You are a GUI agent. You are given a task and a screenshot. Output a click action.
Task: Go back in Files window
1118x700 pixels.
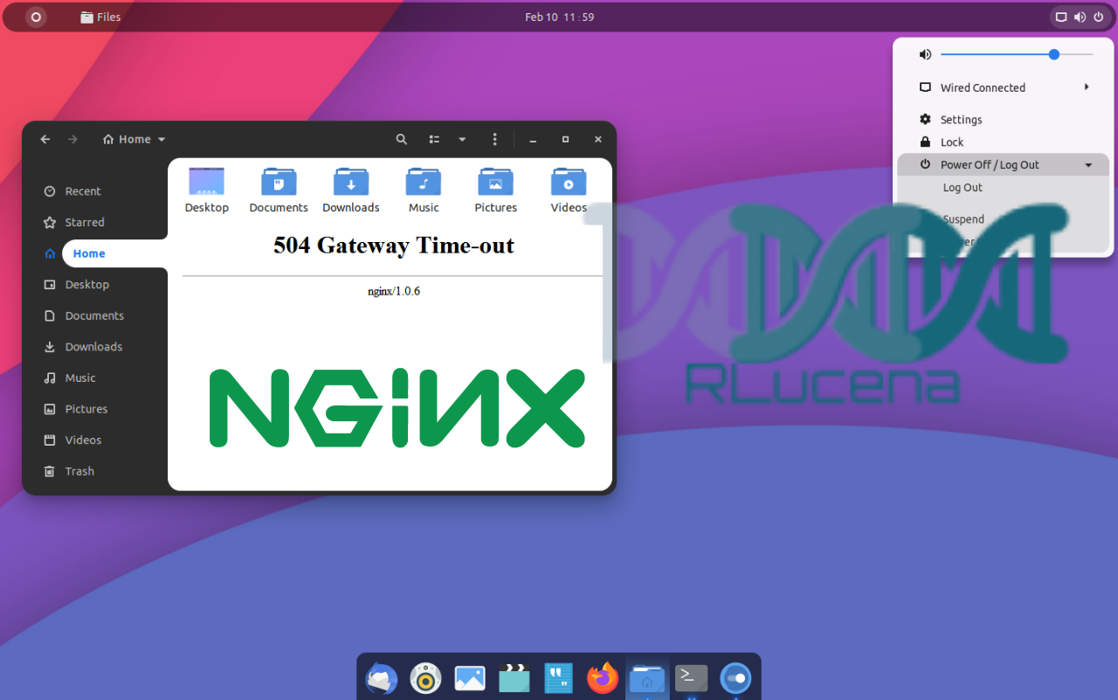45,139
